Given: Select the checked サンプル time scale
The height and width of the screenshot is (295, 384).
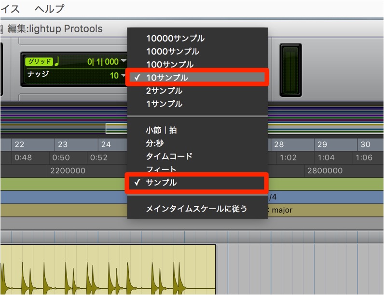Looking at the screenshot, I should click(197, 183).
